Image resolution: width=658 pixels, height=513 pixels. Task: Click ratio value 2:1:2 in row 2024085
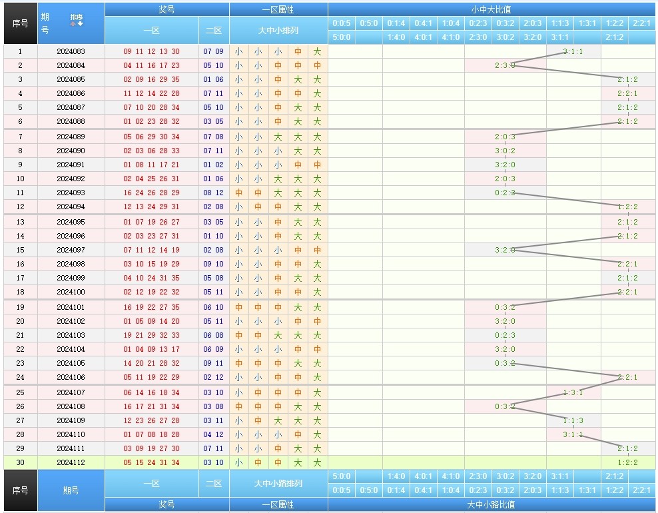627,79
